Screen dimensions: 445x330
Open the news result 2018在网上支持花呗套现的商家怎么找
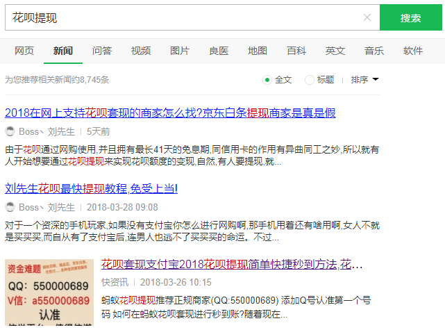tap(170, 113)
